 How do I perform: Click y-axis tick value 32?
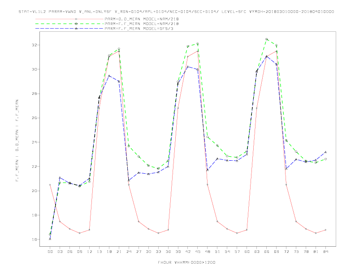point(34,45)
